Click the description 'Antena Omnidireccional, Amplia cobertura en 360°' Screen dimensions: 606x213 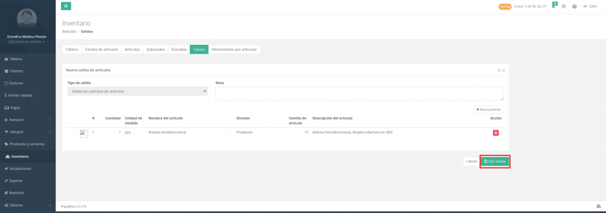tap(353, 132)
